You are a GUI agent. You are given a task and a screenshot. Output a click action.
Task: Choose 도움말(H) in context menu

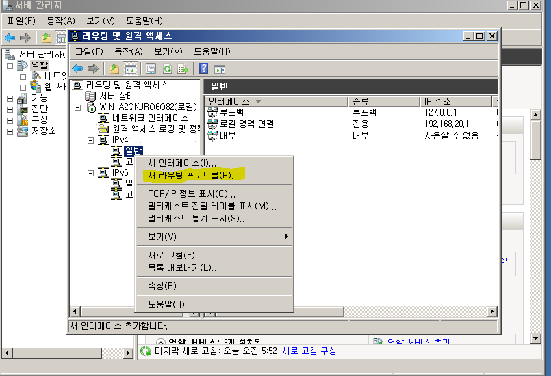click(x=214, y=304)
